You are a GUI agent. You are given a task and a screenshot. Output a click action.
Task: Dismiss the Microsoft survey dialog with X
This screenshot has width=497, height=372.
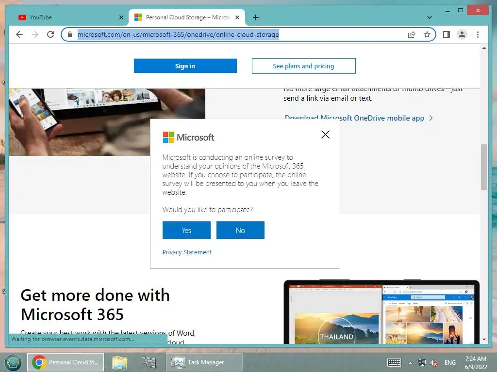pos(325,135)
